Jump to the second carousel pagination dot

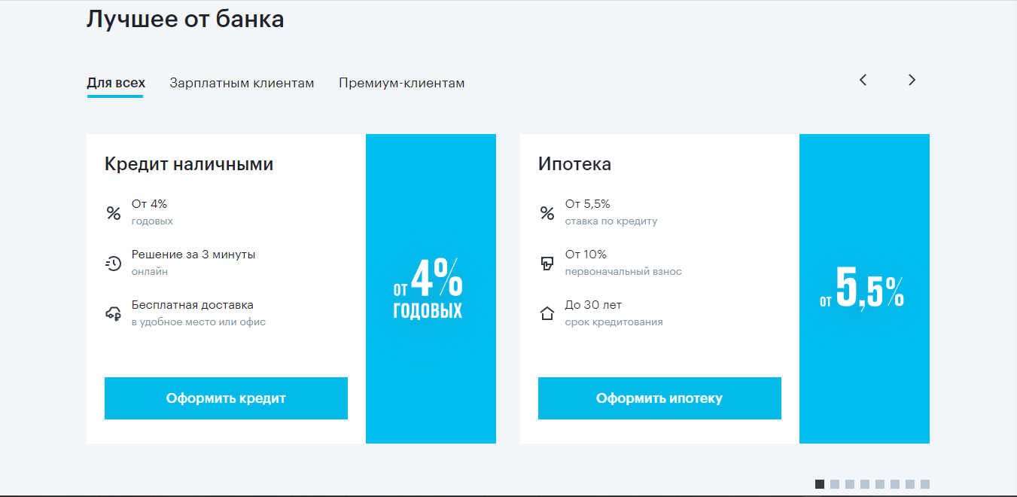point(835,484)
